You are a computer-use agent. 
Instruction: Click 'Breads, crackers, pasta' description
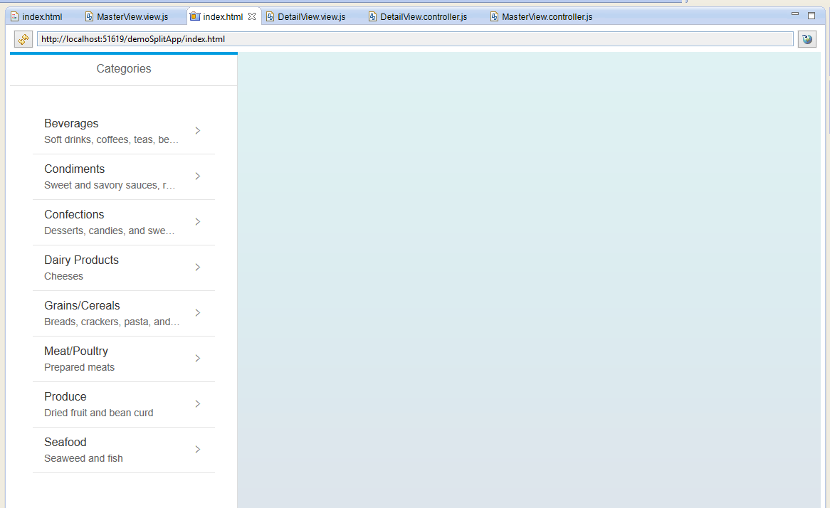point(112,322)
